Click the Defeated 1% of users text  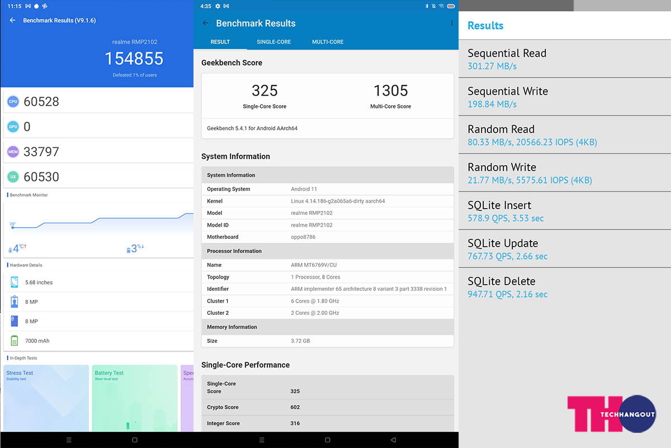tap(134, 75)
